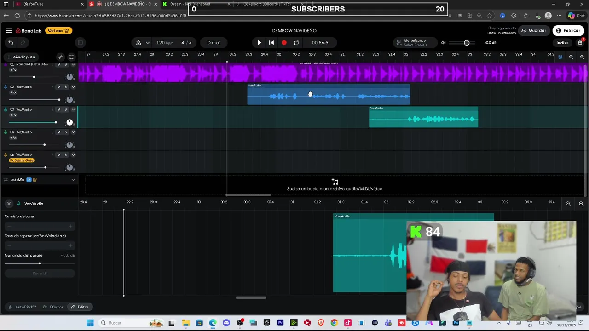Solo track 03 Voz/Audio
The width and height of the screenshot is (589, 331).
tap(66, 109)
